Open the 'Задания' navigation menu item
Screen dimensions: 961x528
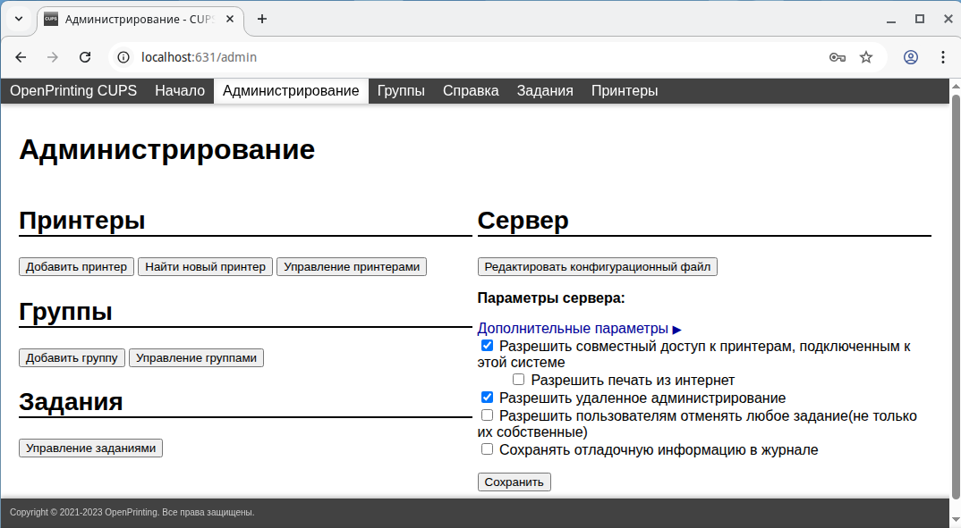coord(544,91)
